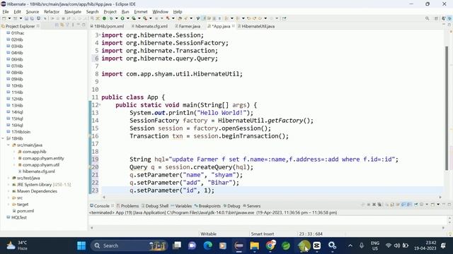Open the Debug button dropdown arrow
Viewport: 453px width, 254px height.
116,18
